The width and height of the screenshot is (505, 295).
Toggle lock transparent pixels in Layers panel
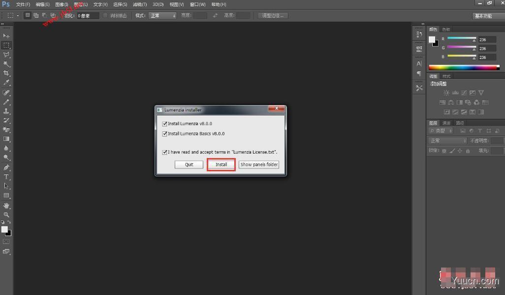click(x=444, y=151)
